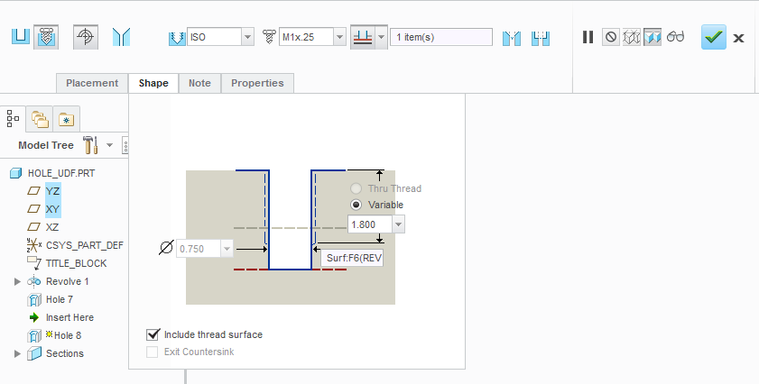Expand the Revolve 1 tree node
This screenshot has width=759, height=384.
tap(17, 281)
